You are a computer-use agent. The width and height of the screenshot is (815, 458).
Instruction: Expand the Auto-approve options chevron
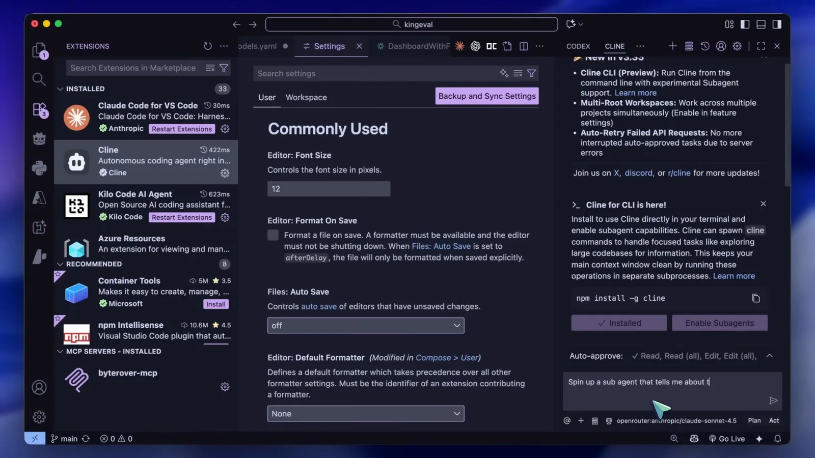(x=770, y=356)
